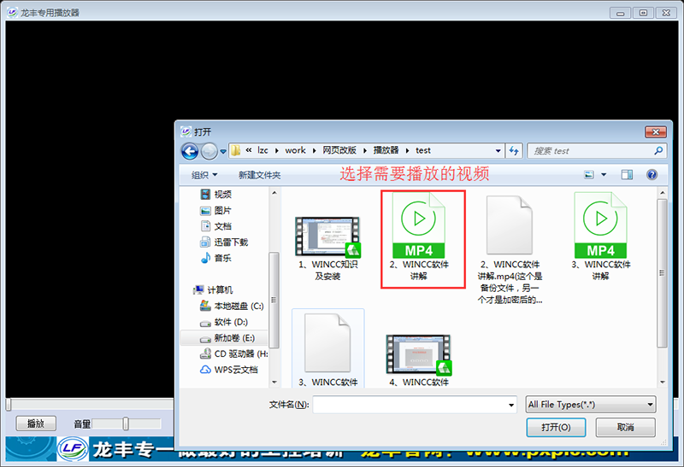The image size is (684, 467).
Task: Expand the file name combo box list
Action: (511, 405)
